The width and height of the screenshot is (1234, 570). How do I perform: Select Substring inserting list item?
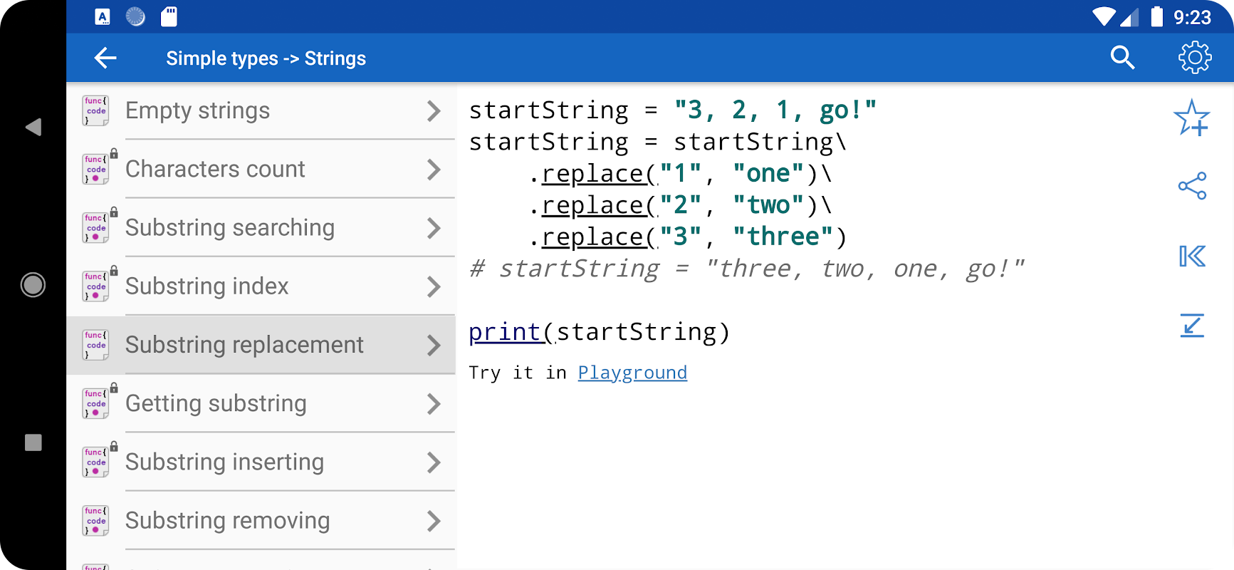[224, 462]
